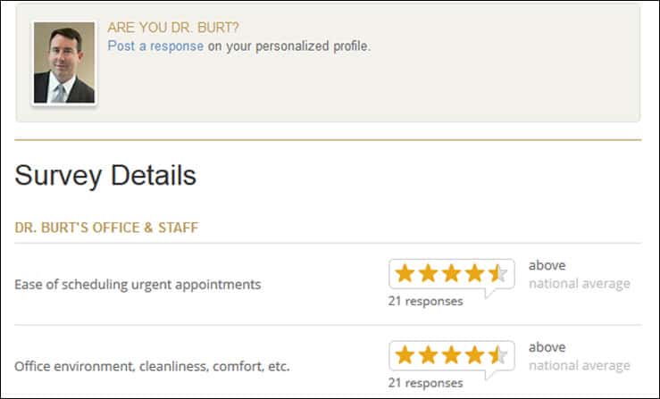Screen dimensions: 660x399
Task: Click the fourth star in scheduling rating
Action: pyautogui.click(x=475, y=273)
